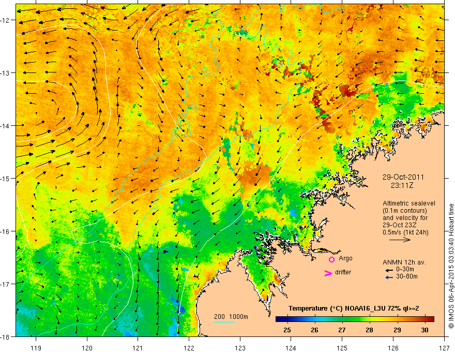Click the magenta Argo circle legend symbol
The image size is (455, 352).
(331, 259)
